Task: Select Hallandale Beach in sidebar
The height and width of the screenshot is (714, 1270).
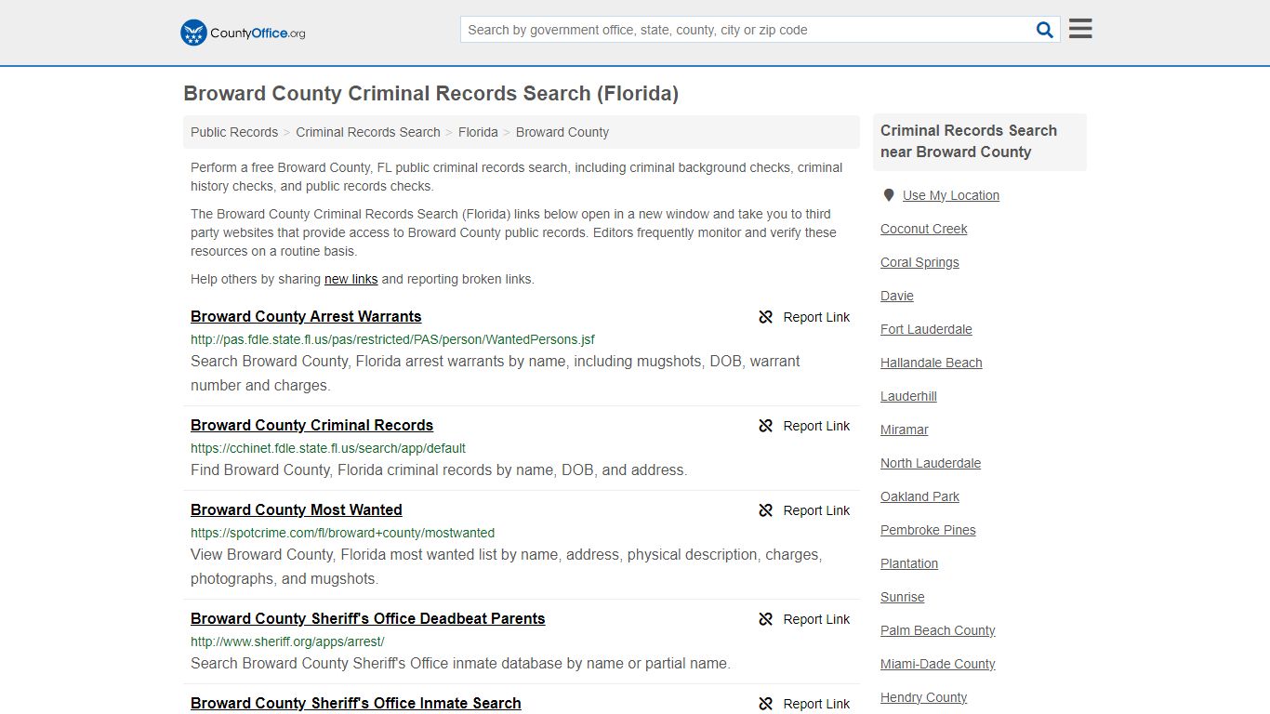Action: click(932, 363)
